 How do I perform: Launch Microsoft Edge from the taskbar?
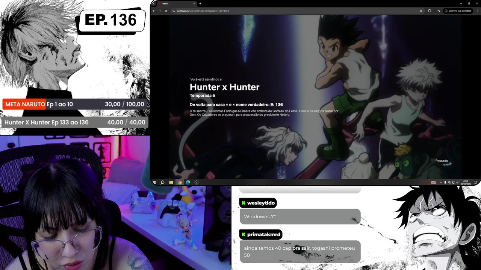click(188, 183)
